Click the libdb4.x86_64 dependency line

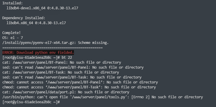[36, 23]
